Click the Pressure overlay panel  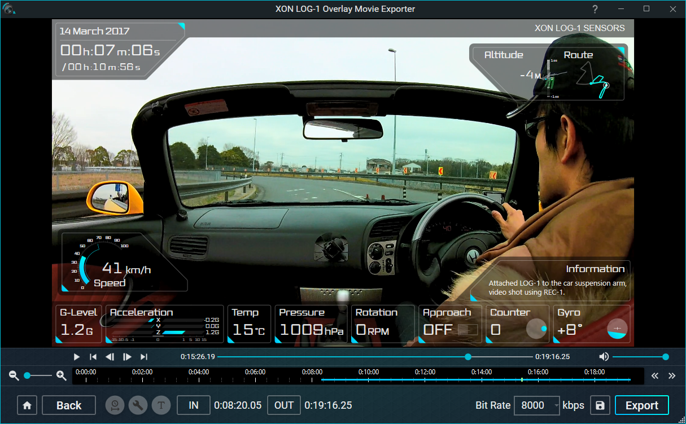311,324
